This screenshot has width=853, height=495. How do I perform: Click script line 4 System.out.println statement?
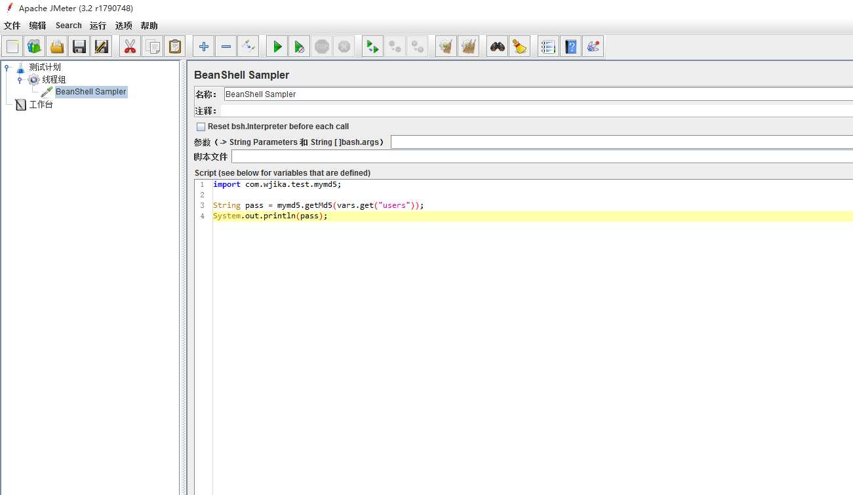coord(270,216)
